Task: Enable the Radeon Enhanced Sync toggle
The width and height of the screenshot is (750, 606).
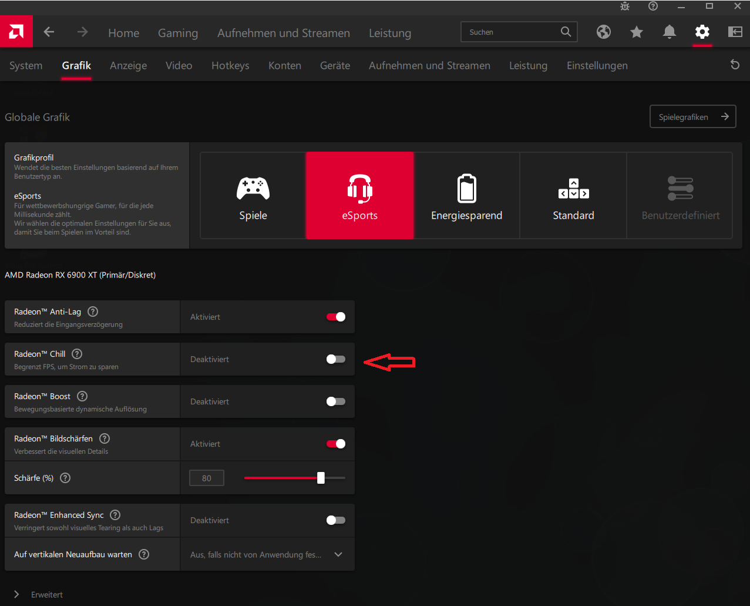Action: point(336,520)
